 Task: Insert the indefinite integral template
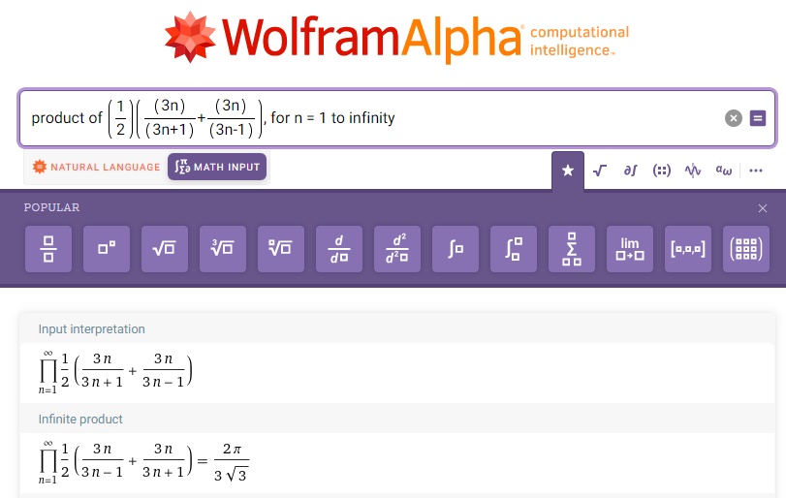pyautogui.click(x=456, y=249)
